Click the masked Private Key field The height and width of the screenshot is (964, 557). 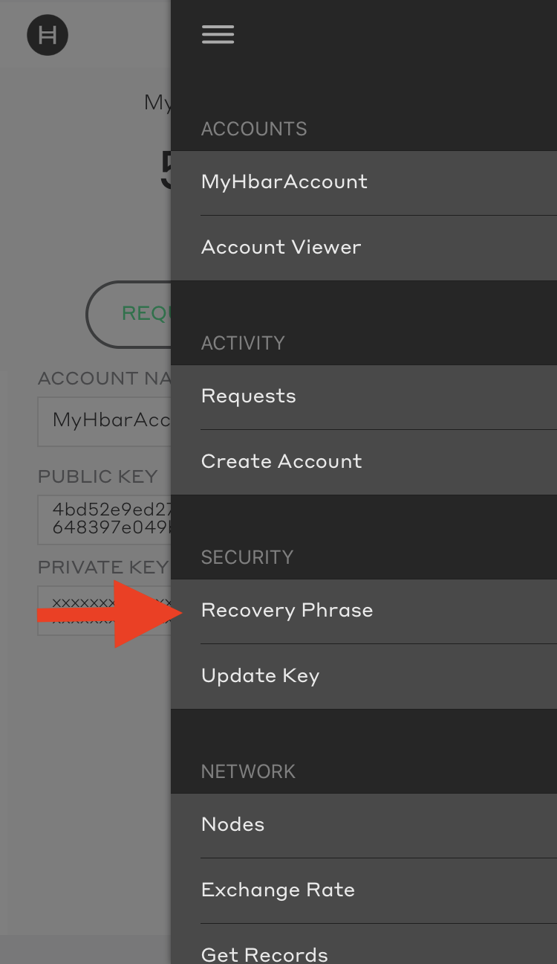pyautogui.click(x=74, y=595)
